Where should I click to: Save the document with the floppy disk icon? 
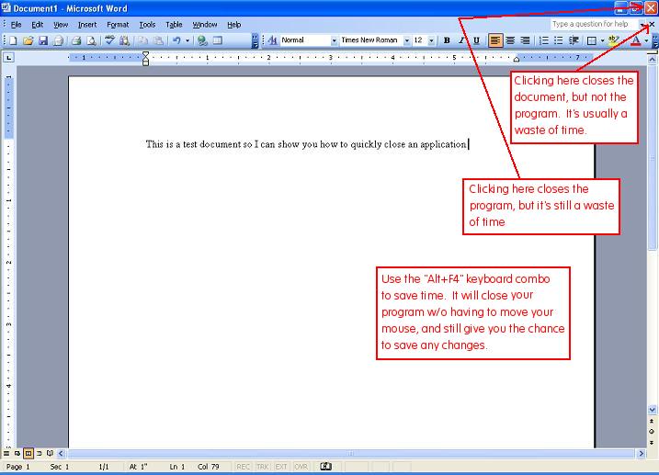[x=43, y=40]
